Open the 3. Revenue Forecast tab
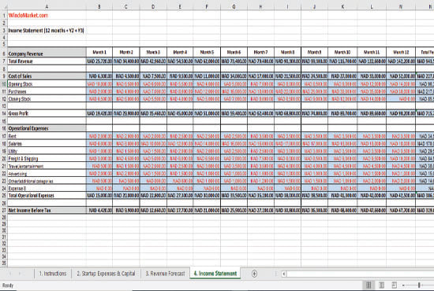Viewport: 434px width, 291px height. pyautogui.click(x=165, y=274)
